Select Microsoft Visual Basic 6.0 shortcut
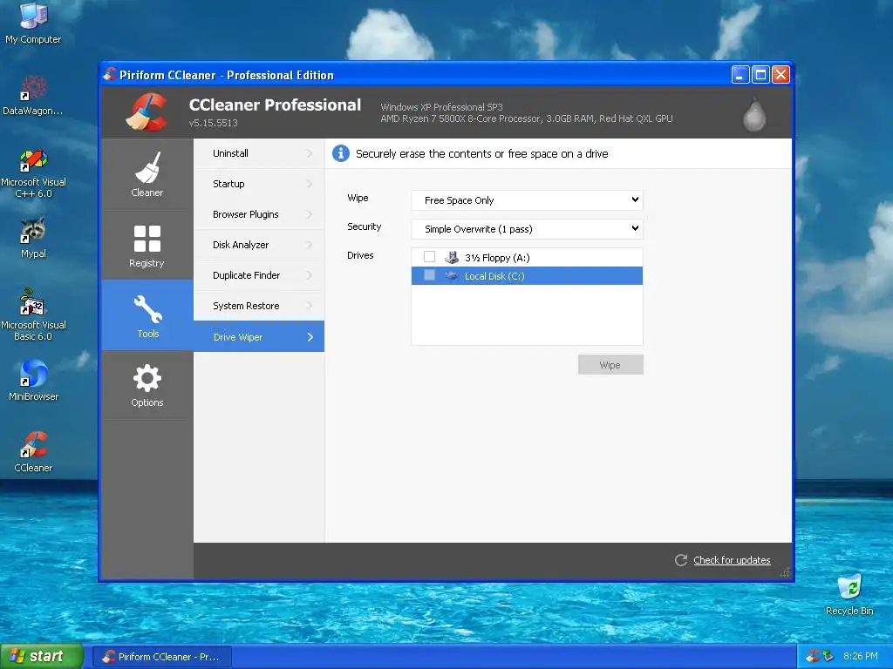Screen dimensions: 893x669 pos(33,314)
